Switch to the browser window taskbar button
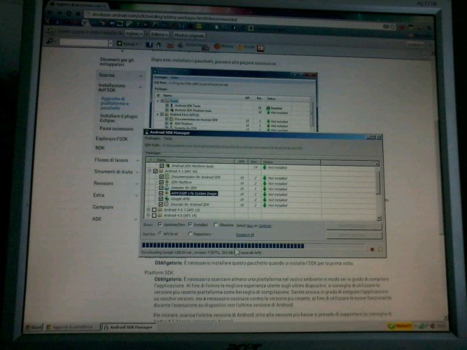The image size is (467, 350). pos(72,327)
